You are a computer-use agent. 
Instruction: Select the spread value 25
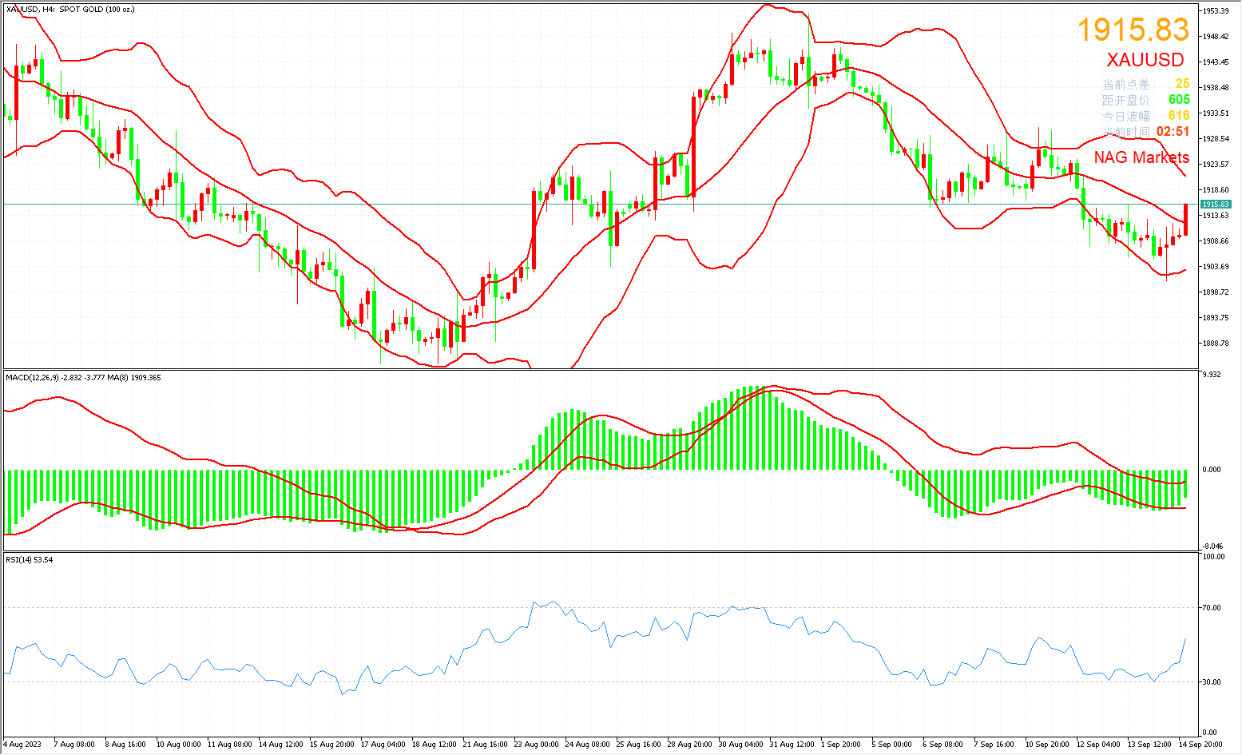click(x=1182, y=84)
